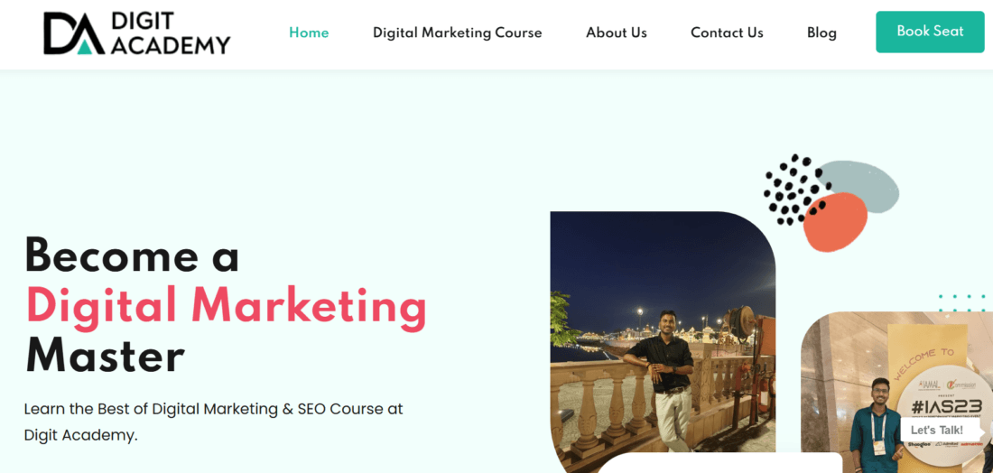Click the black dots cluster graphic
The image size is (993, 473).
tap(790, 189)
